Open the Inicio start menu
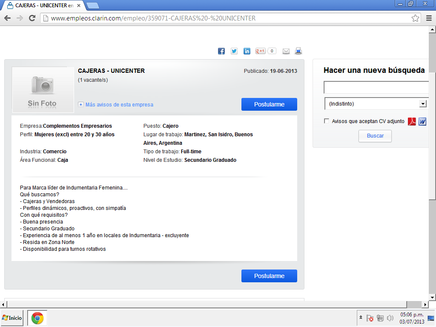 12,318
